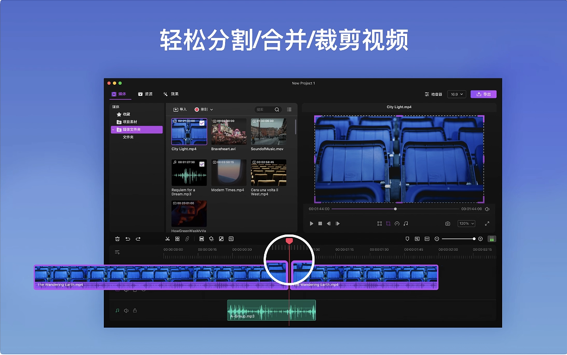Open the speed gauge control under preview
The height and width of the screenshot is (355, 567).
pyautogui.click(x=397, y=223)
